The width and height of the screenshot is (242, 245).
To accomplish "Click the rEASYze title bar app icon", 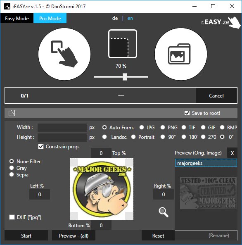I will coord(7,7).
